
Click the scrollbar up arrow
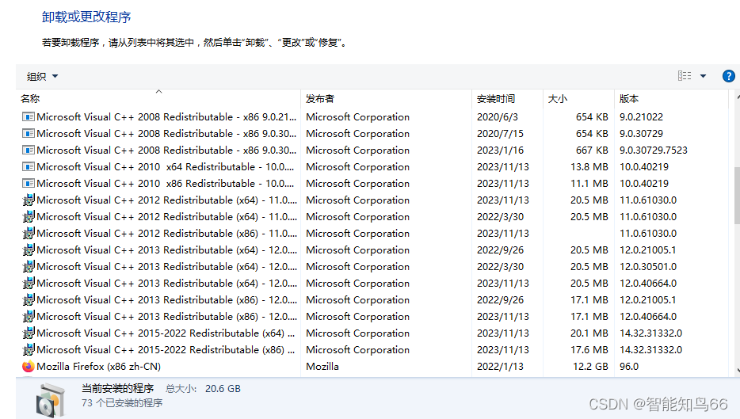click(737, 97)
